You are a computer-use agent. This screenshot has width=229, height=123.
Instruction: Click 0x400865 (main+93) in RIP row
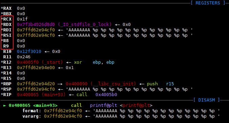(41, 95)
